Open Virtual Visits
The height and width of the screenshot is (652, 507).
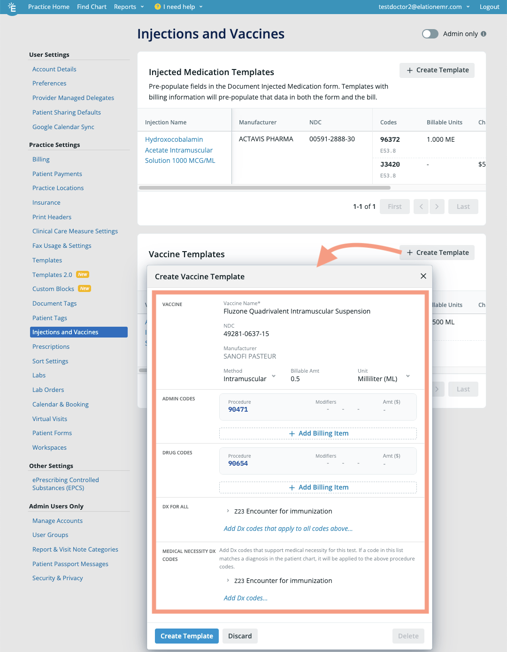point(50,419)
